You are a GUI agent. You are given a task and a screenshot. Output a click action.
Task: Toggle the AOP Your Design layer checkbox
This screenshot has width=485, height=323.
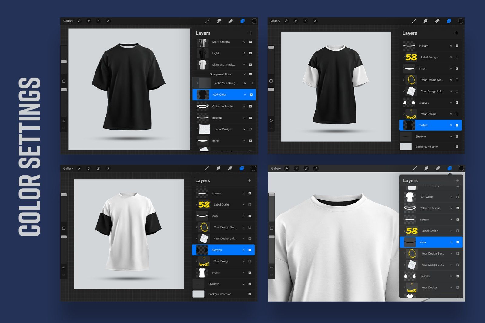251,83
